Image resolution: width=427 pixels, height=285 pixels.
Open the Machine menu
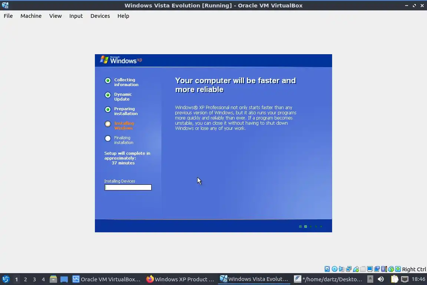pyautogui.click(x=31, y=16)
